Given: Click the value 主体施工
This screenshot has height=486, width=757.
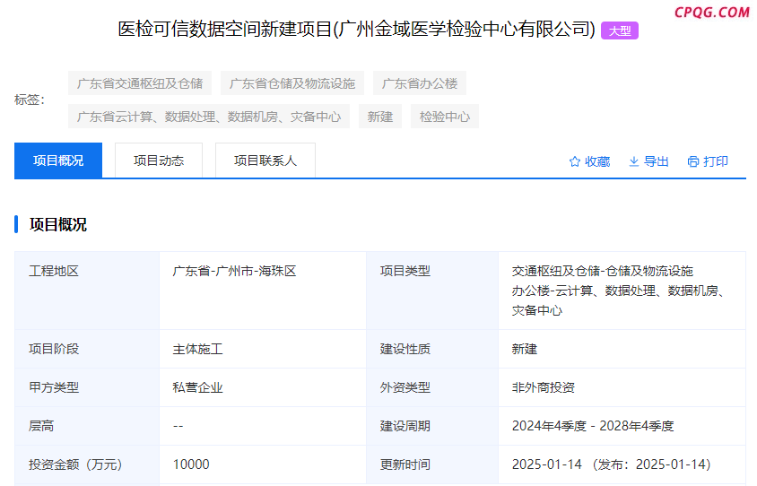Looking at the screenshot, I should 198,349.
